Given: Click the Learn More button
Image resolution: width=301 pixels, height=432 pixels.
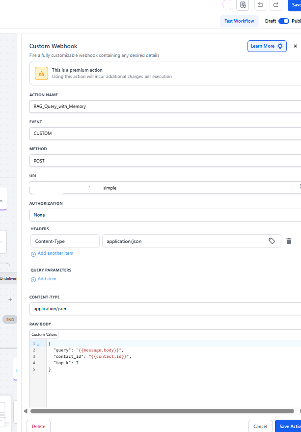Looking at the screenshot, I should click(x=267, y=46).
